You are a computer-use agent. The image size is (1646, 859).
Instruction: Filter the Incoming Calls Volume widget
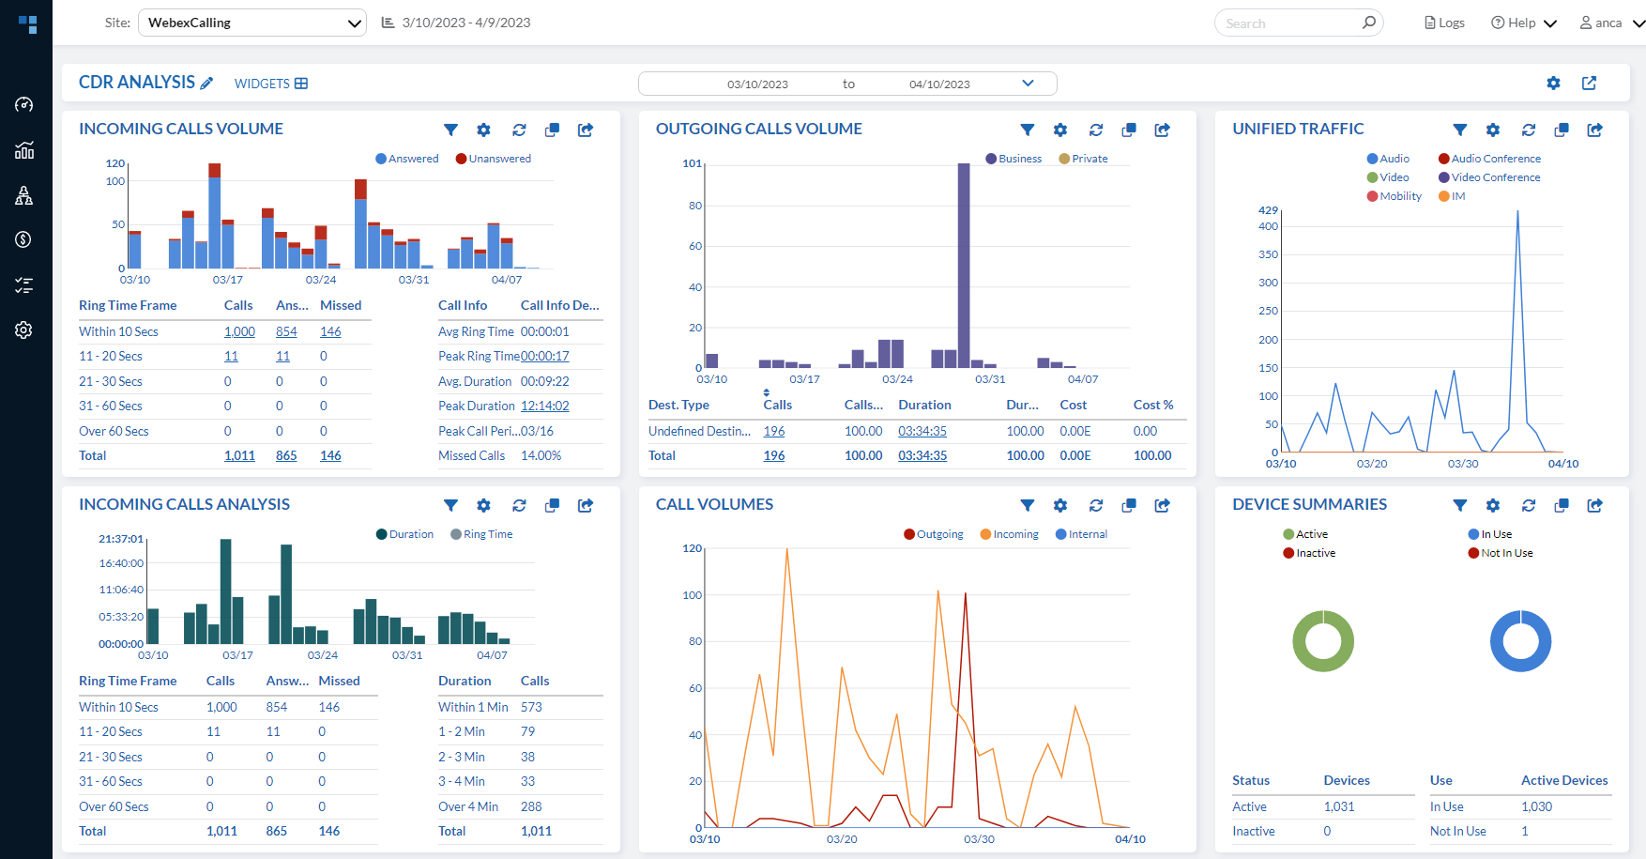[x=450, y=130]
